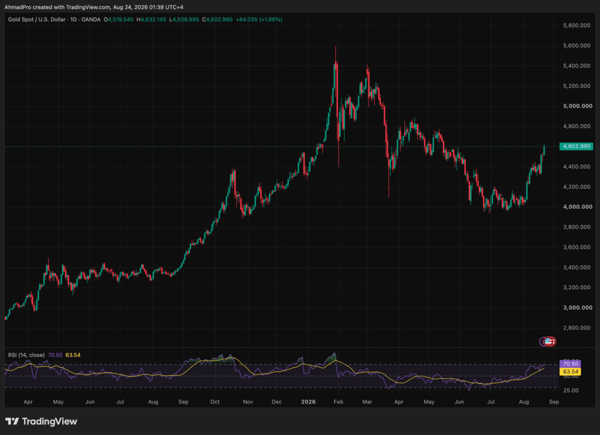The height and width of the screenshot is (435, 600).
Task: Click the Mar label on the time axis
Action: coord(367,402)
